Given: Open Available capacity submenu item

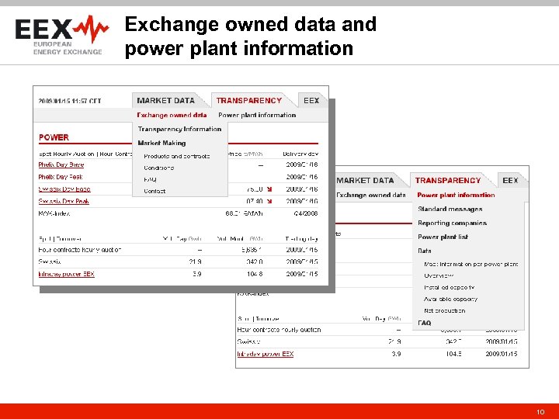Looking at the screenshot, I should coord(450,299).
